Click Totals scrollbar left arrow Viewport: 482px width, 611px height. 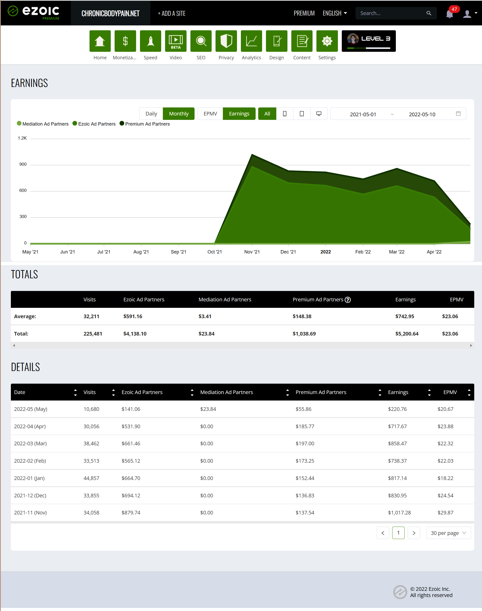pyautogui.click(x=14, y=346)
